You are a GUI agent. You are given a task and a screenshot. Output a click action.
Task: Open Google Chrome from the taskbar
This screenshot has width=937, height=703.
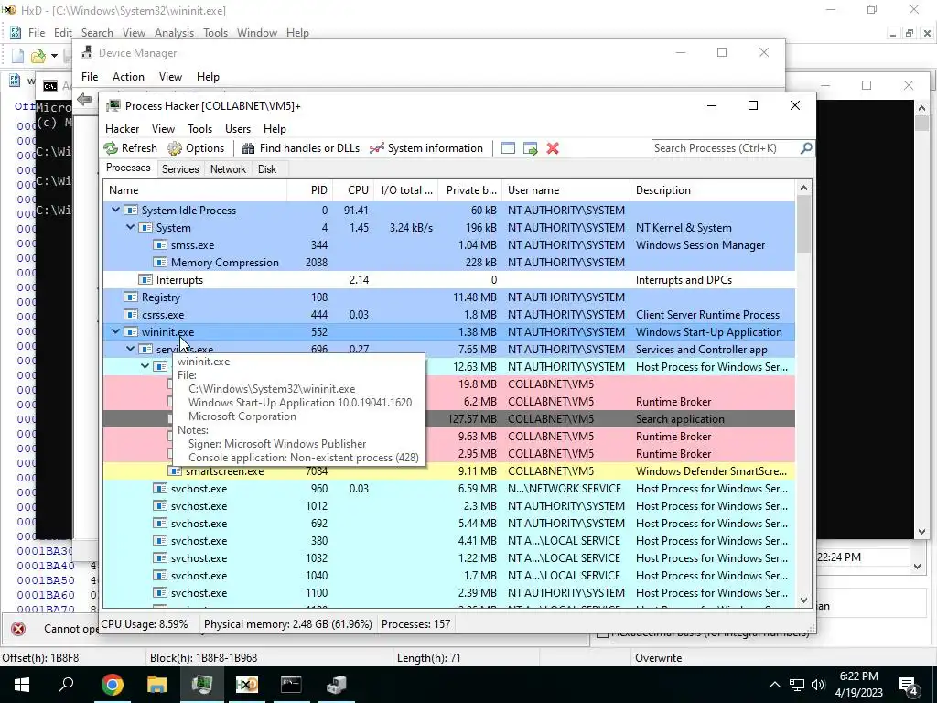coord(113,685)
